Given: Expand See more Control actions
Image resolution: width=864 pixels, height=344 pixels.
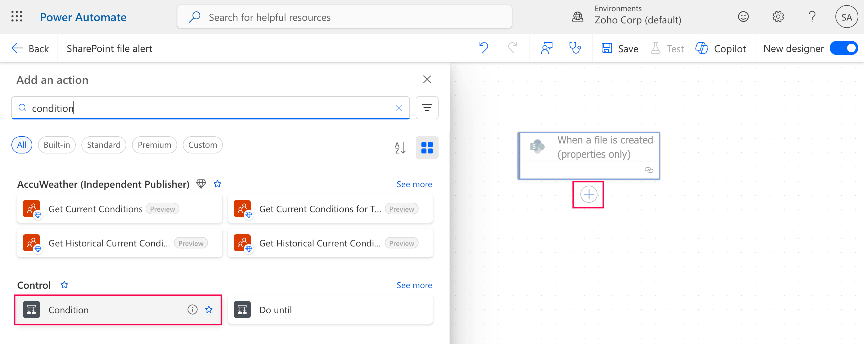Looking at the screenshot, I should coord(414,285).
